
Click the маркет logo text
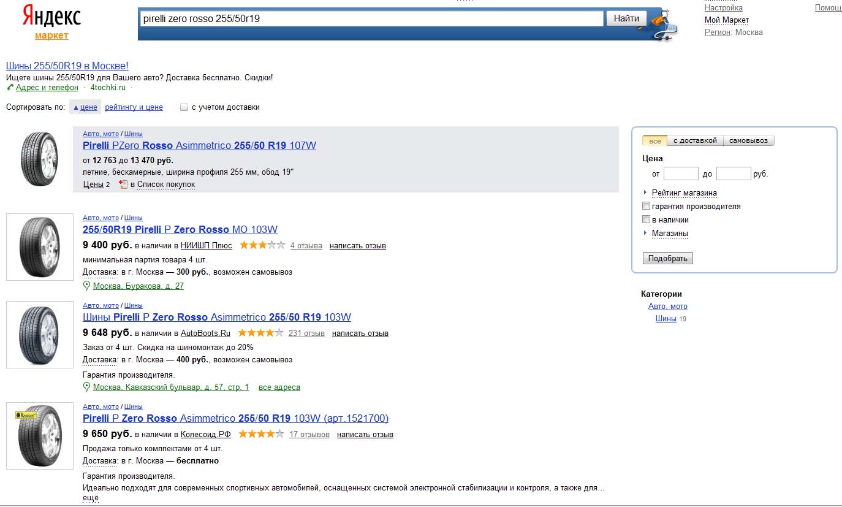click(51, 36)
